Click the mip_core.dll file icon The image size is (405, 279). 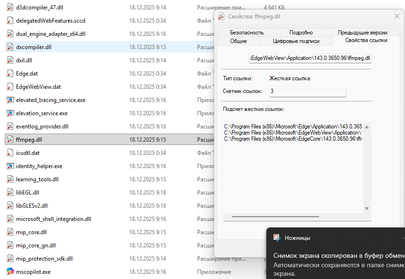click(x=10, y=232)
